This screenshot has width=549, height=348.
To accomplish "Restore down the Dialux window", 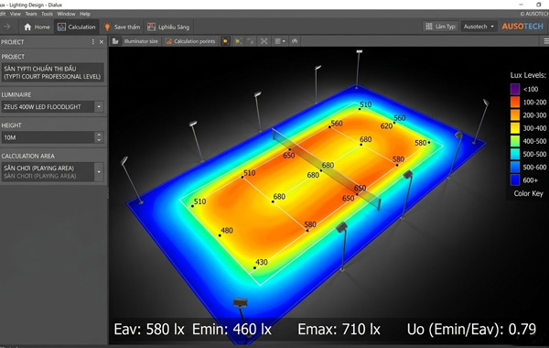I will [x=539, y=5].
